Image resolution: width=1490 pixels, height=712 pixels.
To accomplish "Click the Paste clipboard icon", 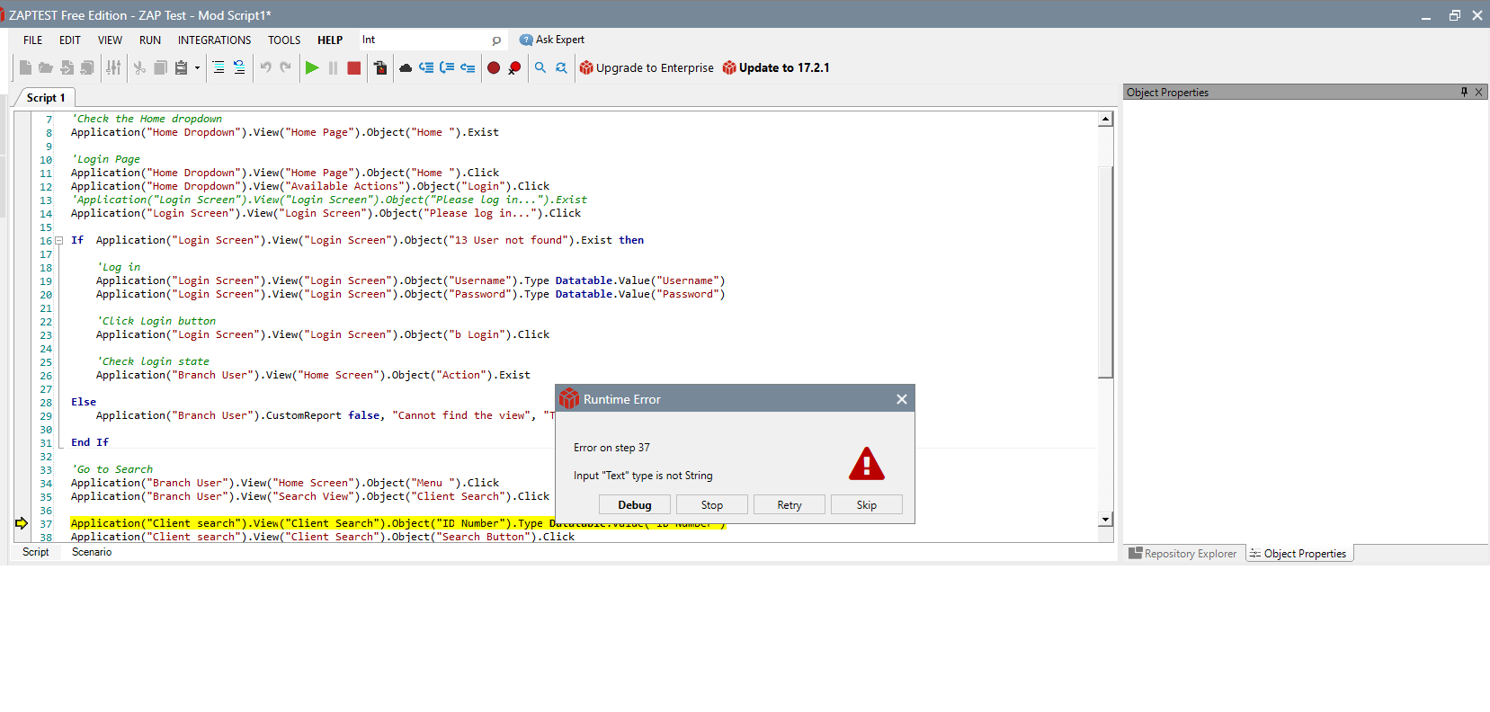I will pos(181,67).
